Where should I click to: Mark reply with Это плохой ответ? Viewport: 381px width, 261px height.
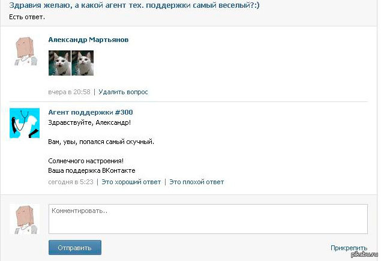[197, 182]
